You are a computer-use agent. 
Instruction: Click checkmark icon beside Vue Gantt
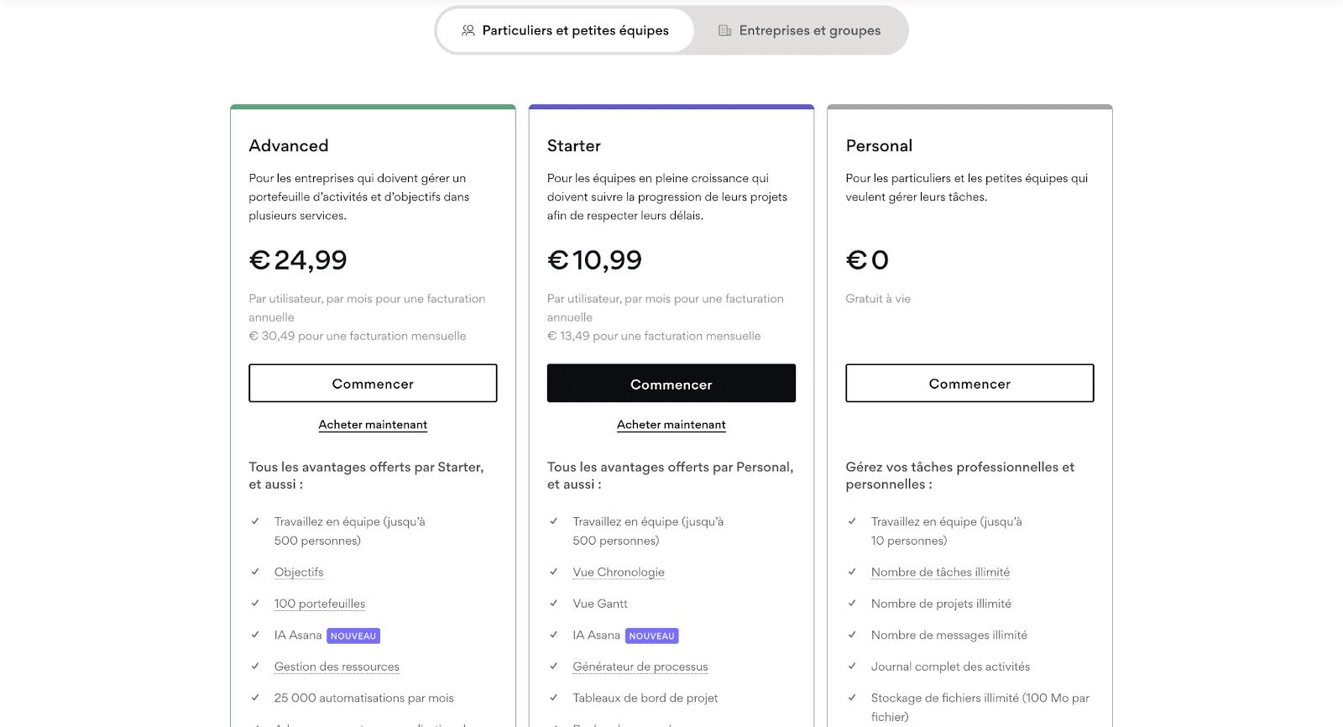click(554, 604)
